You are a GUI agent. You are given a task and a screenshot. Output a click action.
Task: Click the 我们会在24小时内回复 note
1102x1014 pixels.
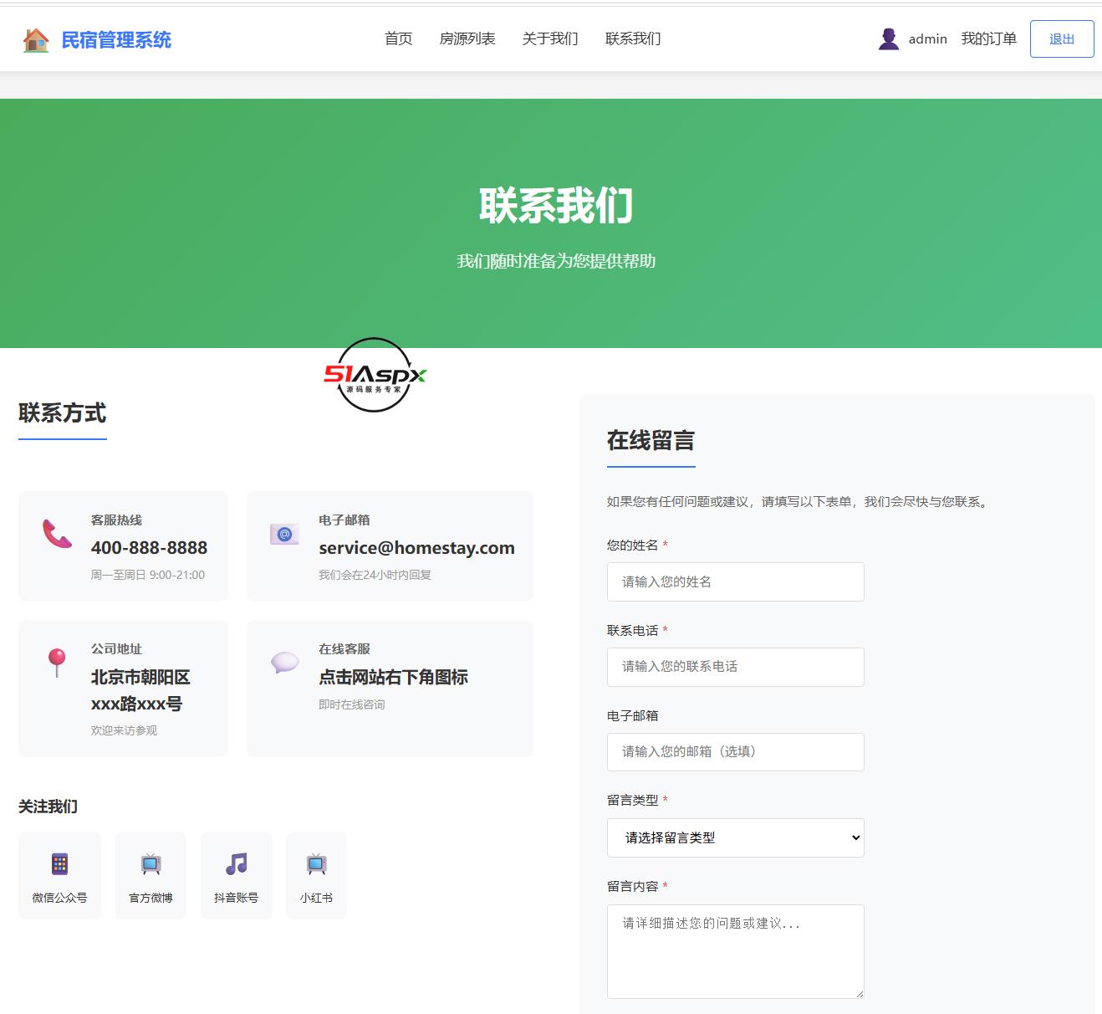click(x=375, y=575)
